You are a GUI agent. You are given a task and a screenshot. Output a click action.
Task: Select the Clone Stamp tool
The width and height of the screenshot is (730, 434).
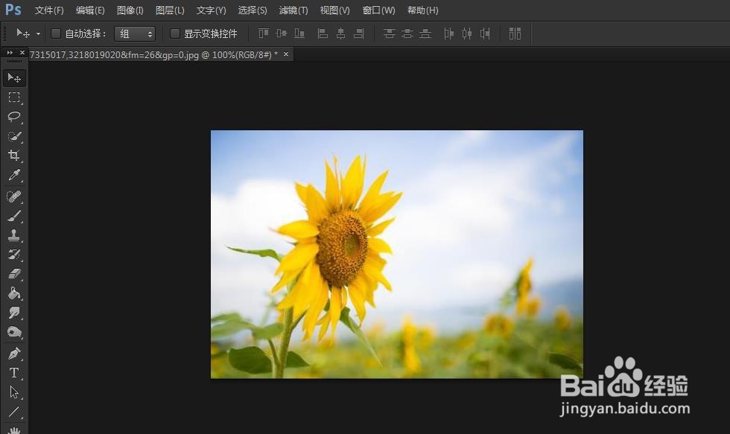coord(14,235)
